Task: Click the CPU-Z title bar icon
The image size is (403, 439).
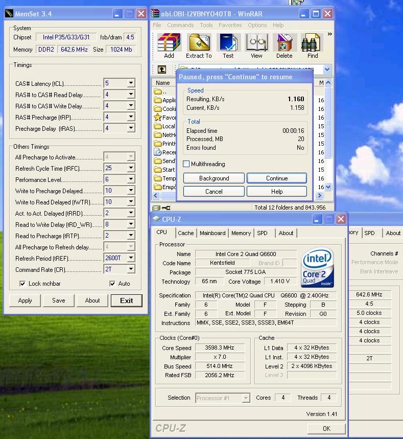Action: click(x=156, y=219)
